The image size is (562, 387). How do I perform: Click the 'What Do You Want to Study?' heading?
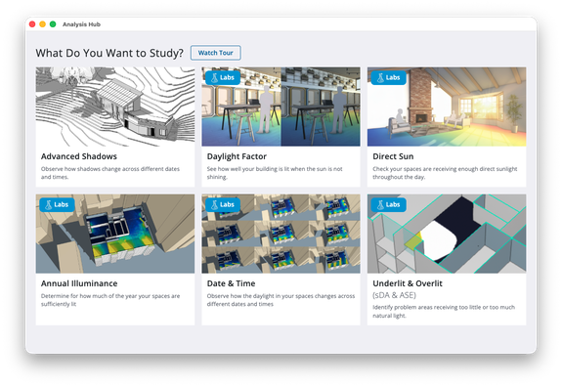(x=109, y=53)
